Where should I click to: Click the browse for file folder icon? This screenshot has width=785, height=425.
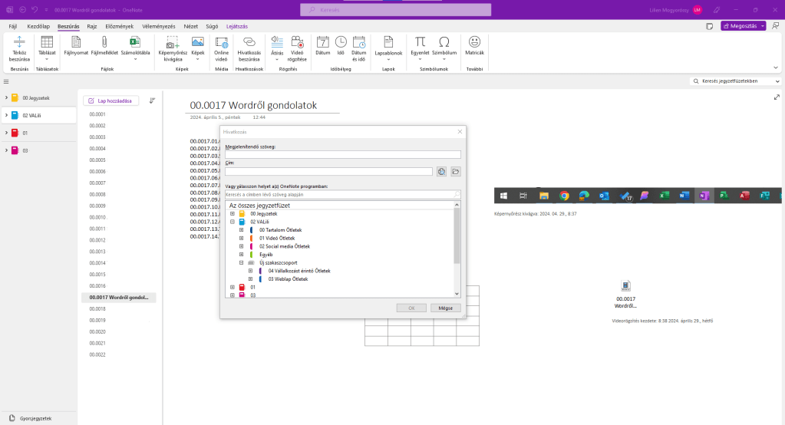[455, 172]
